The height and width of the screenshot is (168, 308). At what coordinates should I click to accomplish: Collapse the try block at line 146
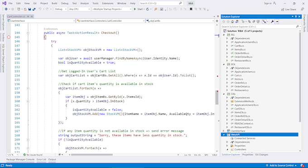(28, 41)
